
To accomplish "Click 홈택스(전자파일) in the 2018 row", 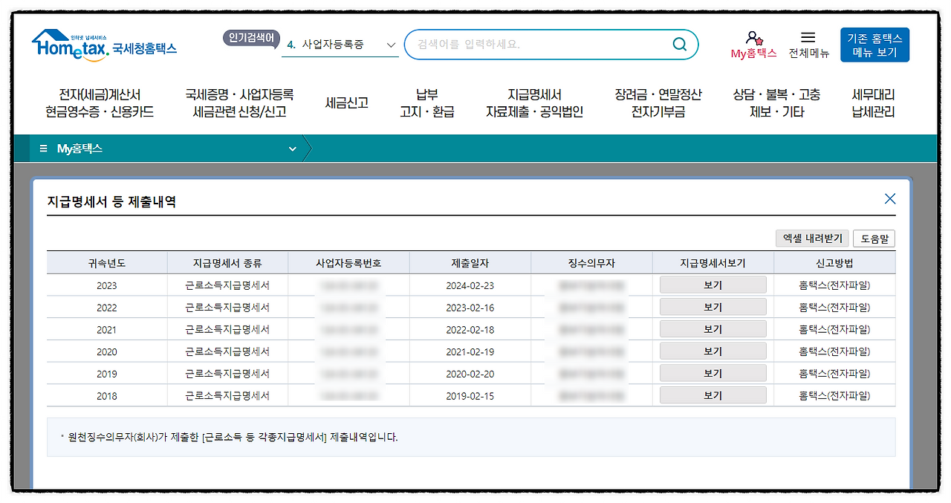I will [834, 396].
